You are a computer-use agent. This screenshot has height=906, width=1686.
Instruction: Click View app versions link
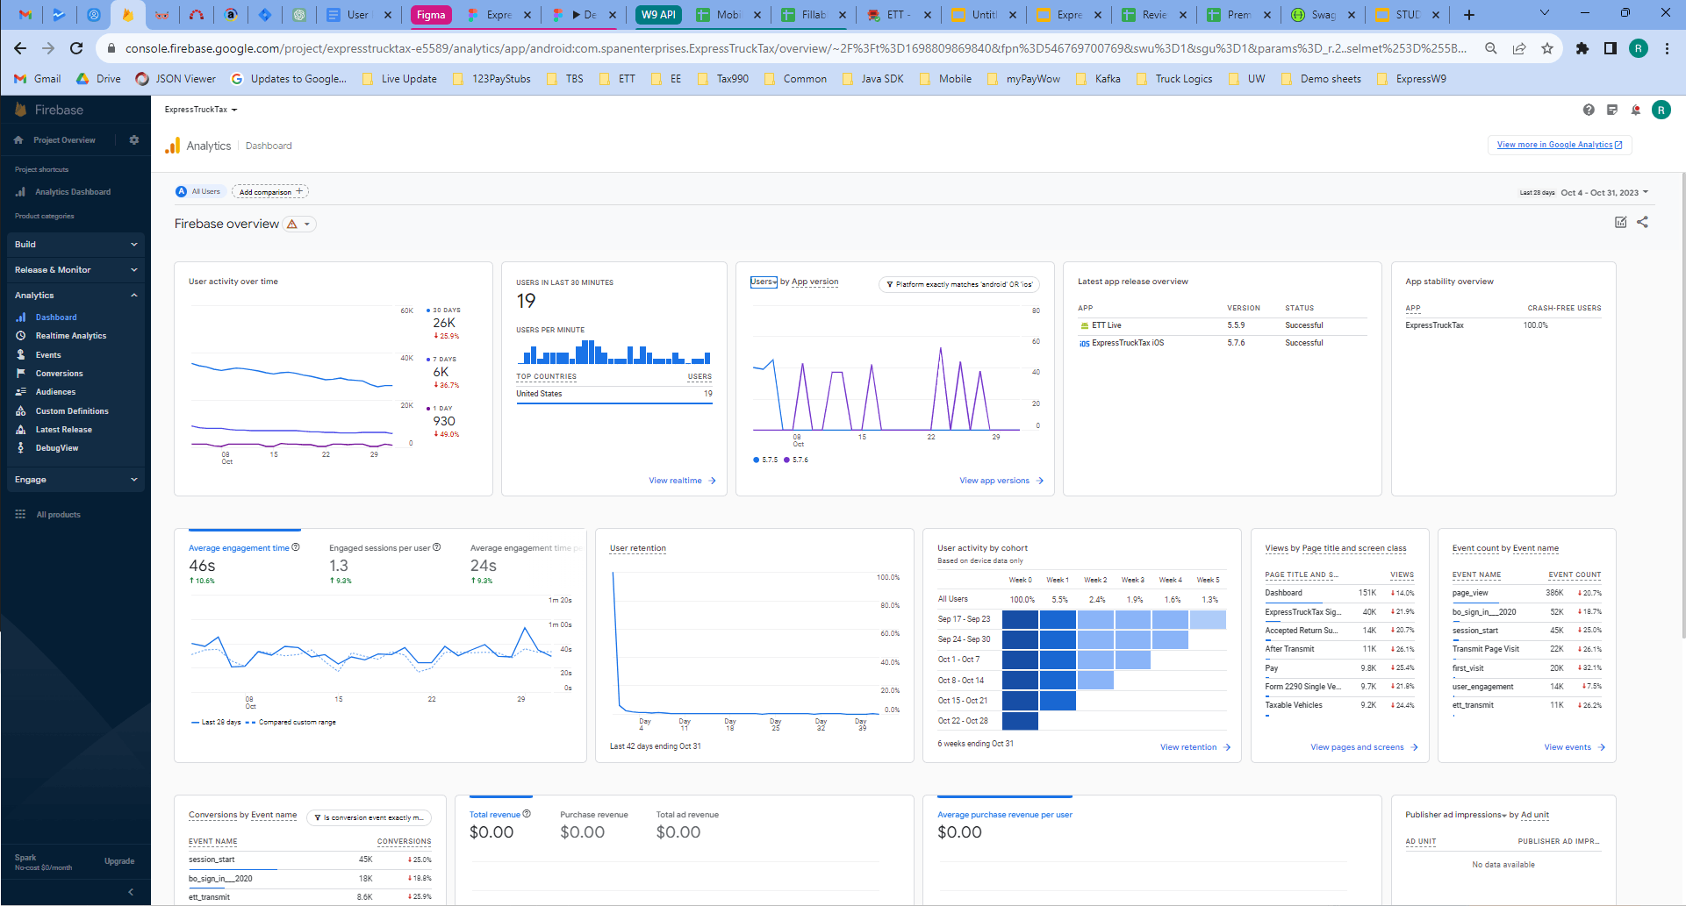pyautogui.click(x=1001, y=481)
